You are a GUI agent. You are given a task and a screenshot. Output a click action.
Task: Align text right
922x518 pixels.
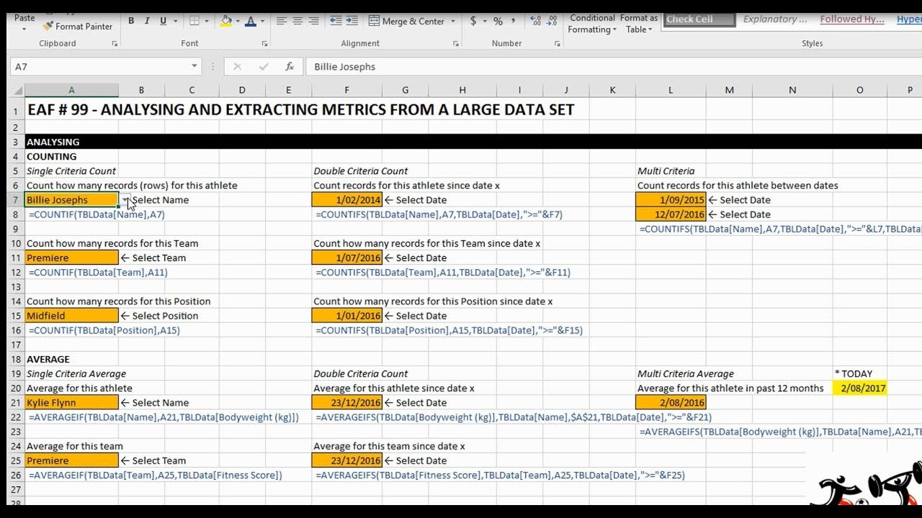pyautogui.click(x=313, y=22)
